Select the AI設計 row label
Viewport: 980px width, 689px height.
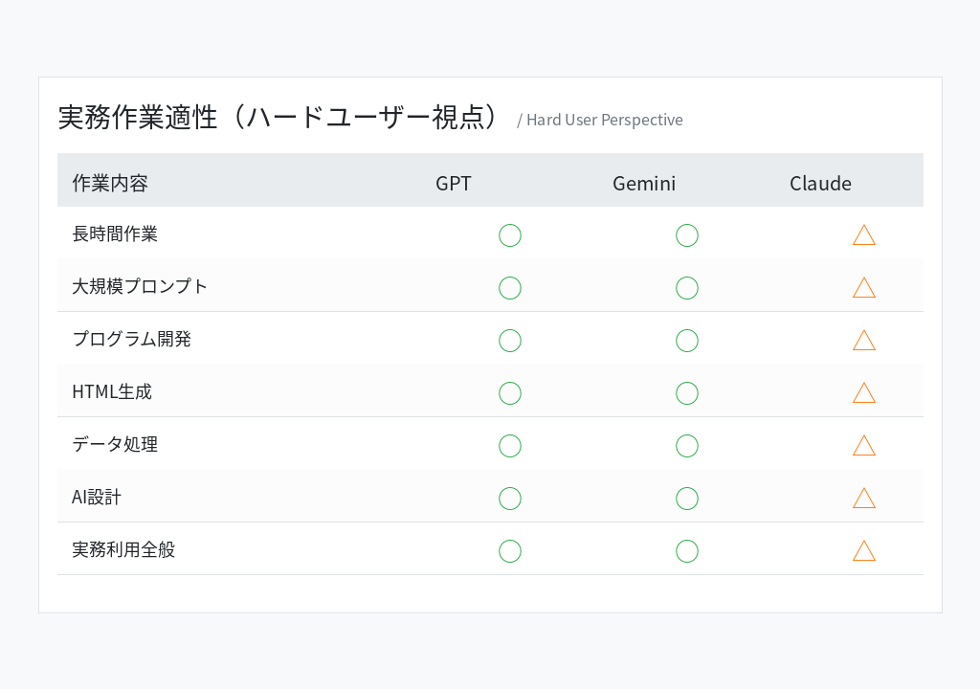[x=97, y=497]
